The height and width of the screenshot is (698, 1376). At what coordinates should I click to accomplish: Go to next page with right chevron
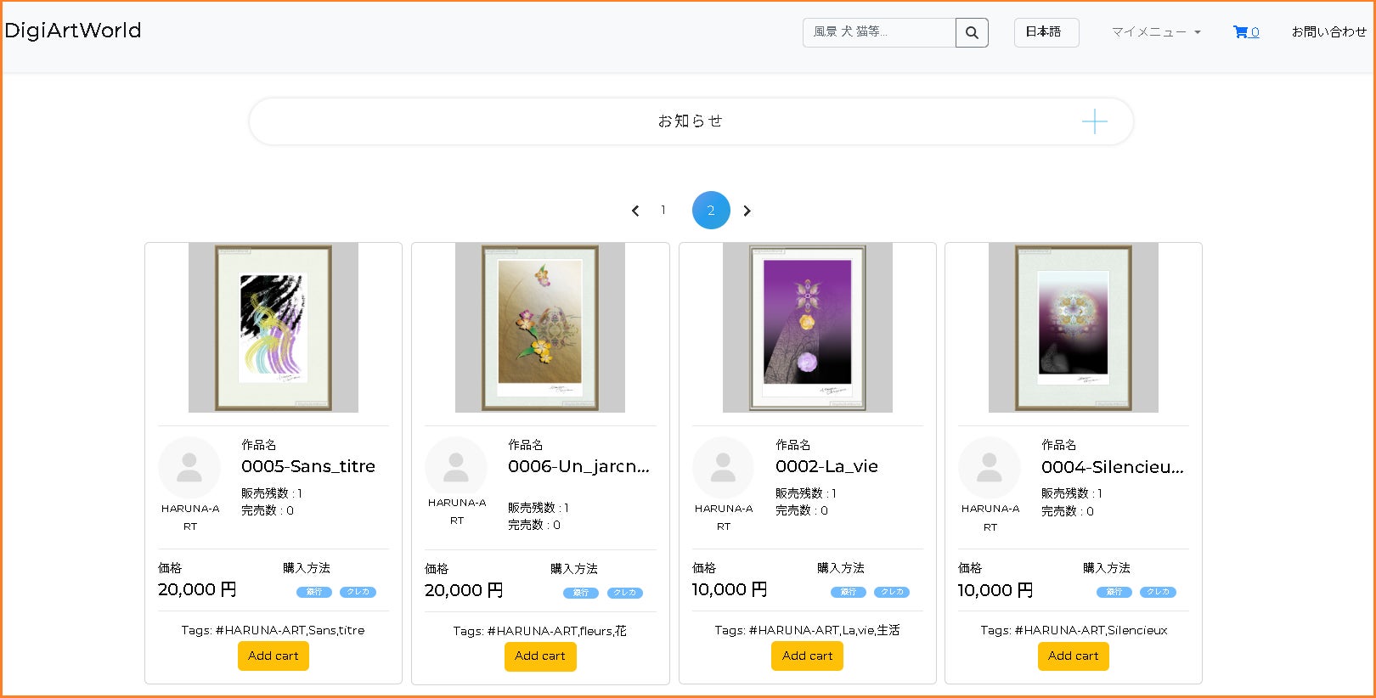point(747,211)
